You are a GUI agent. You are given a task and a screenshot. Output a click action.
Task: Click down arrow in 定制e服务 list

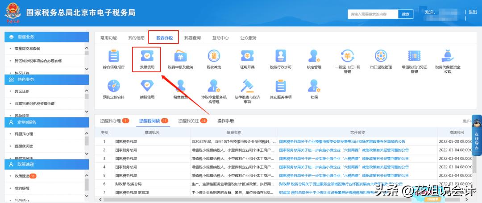[87, 154]
